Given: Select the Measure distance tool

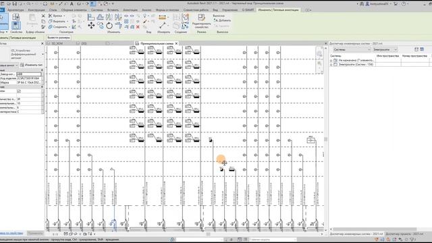Looking at the screenshot, I should point(163,26).
